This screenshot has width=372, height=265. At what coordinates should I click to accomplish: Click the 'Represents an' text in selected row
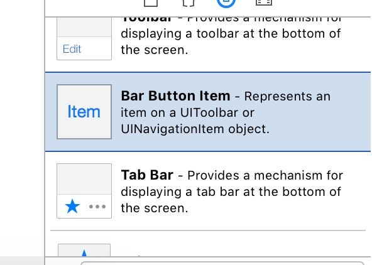(287, 96)
